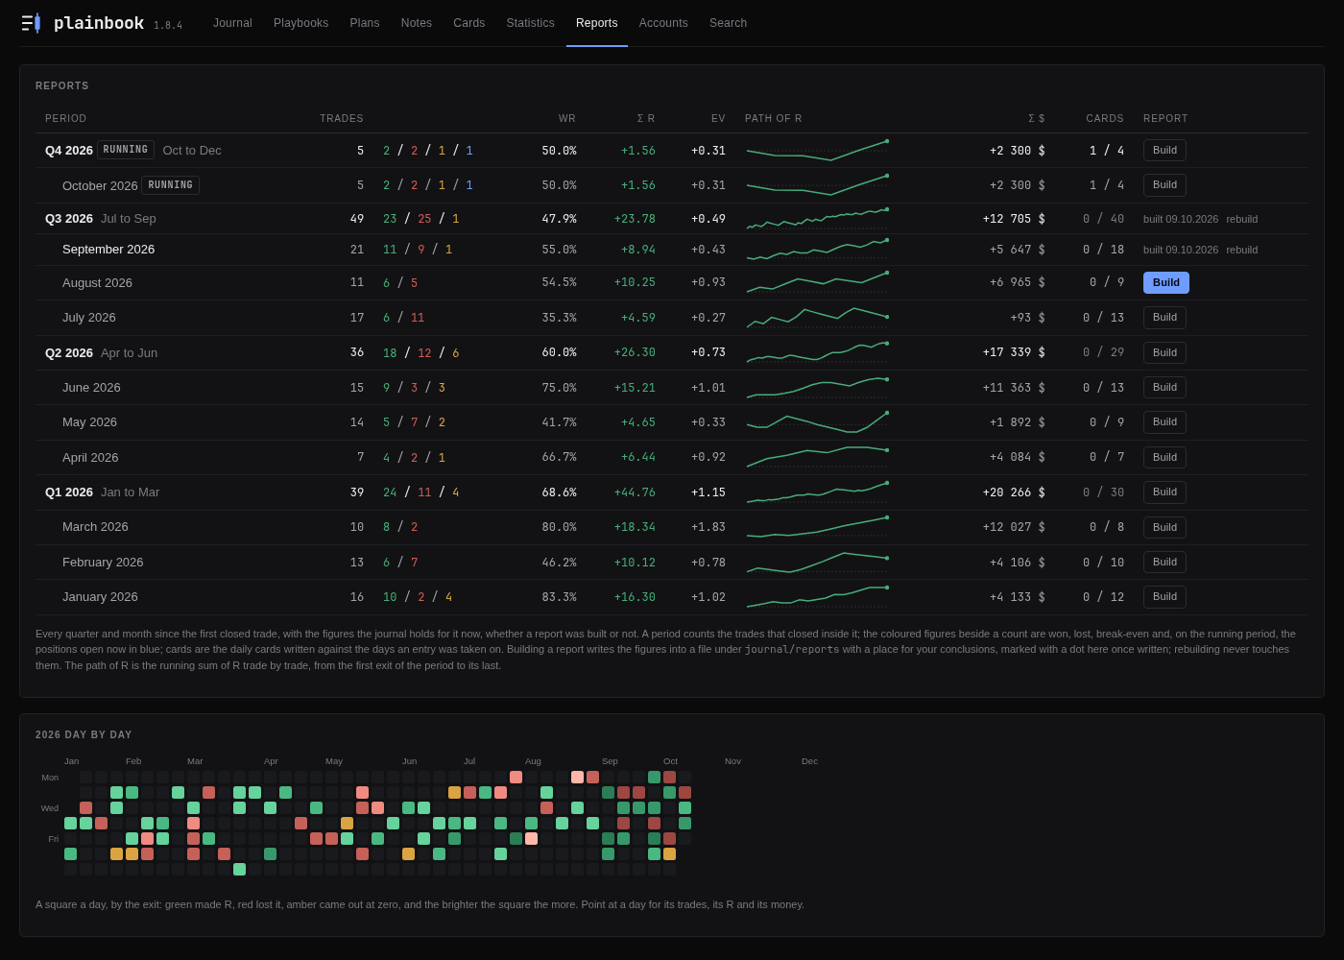Build the January 2026 report
This screenshot has height=960, width=1344.
(1164, 597)
